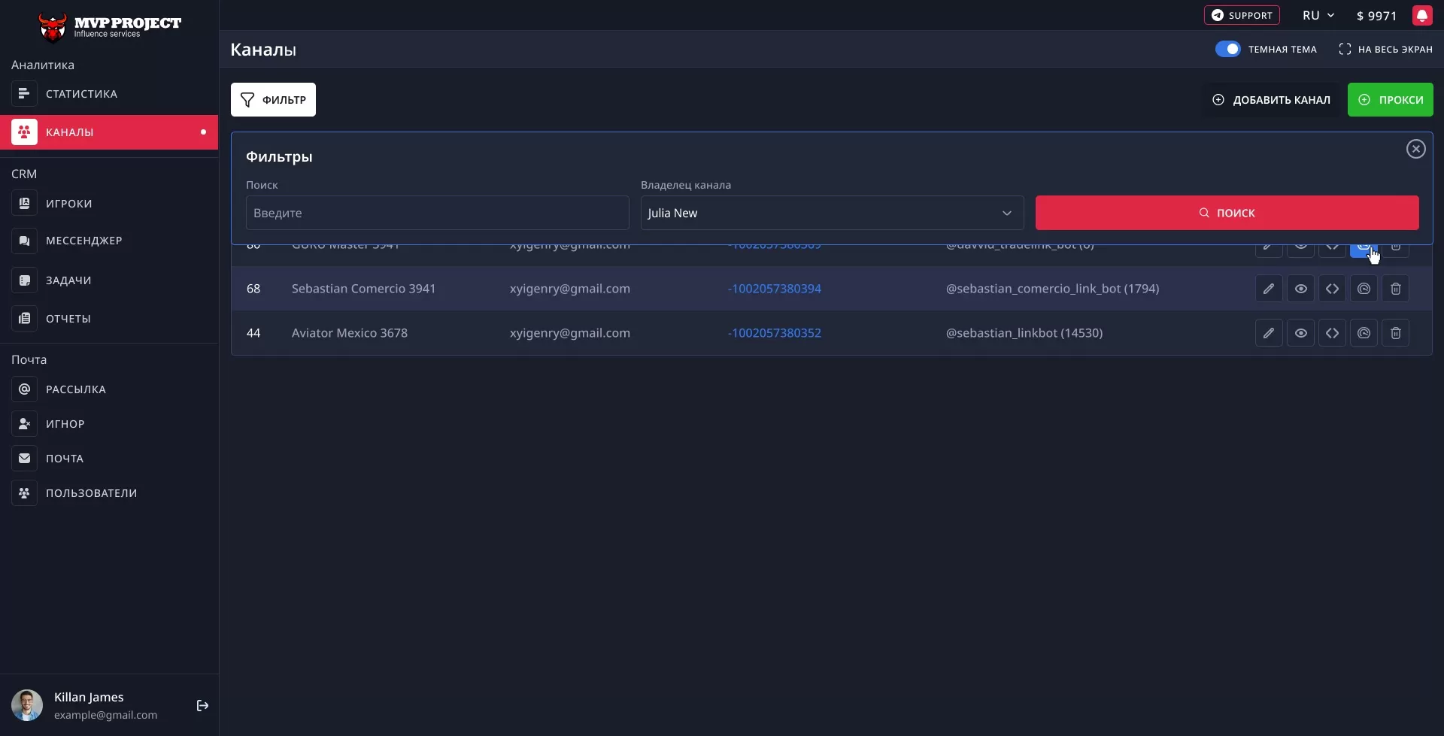Open the channel owner dropdown
This screenshot has width=1444, height=736.
[x=831, y=214]
